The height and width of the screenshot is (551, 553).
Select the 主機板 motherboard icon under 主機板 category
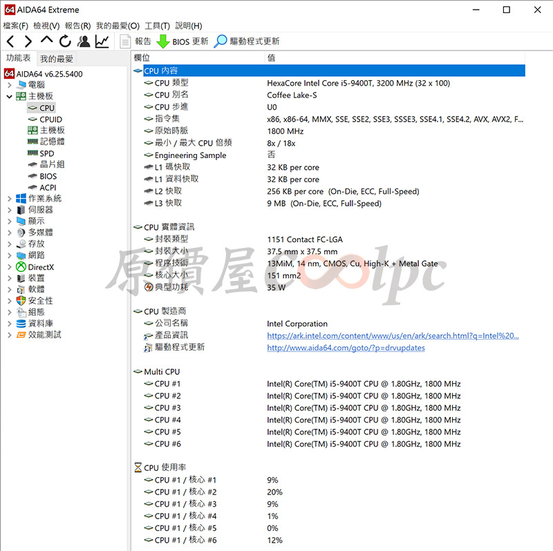32,130
